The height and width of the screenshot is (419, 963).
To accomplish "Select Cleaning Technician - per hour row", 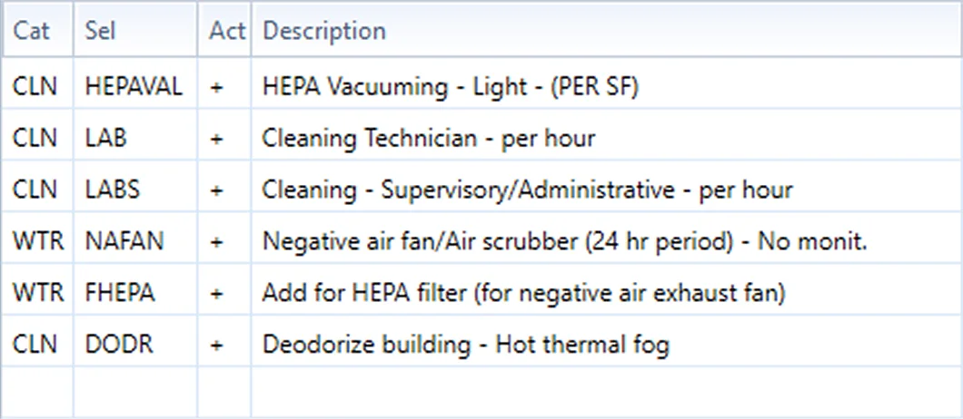I will 481,138.
